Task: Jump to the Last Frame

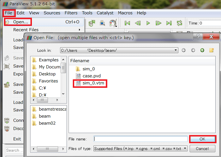Action: point(169,23)
